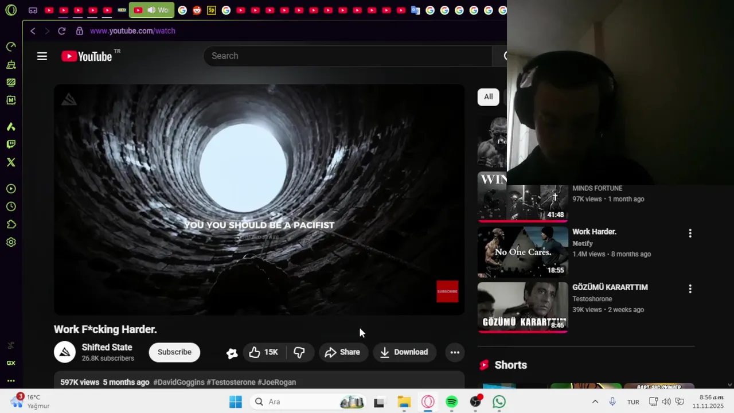Share the video
734x413 pixels.
point(343,352)
